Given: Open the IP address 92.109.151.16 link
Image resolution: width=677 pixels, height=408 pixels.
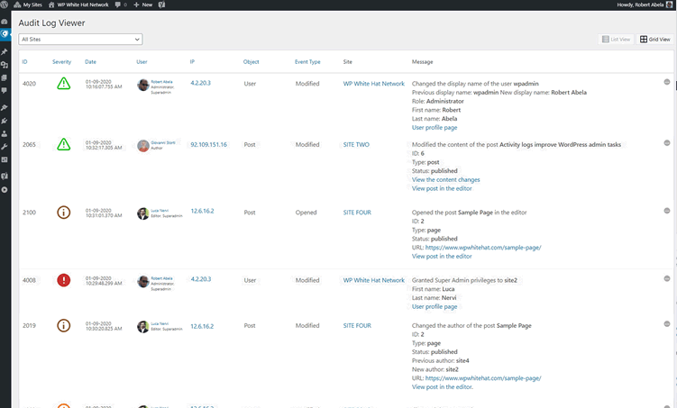Looking at the screenshot, I should pyautogui.click(x=208, y=144).
